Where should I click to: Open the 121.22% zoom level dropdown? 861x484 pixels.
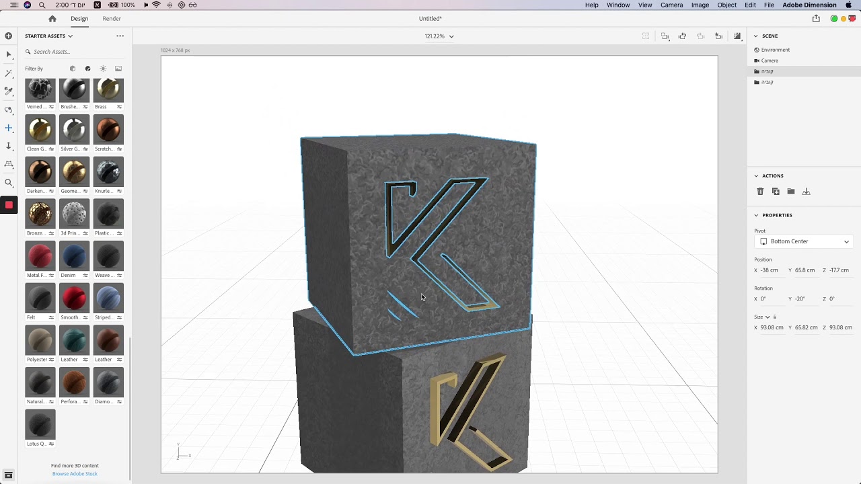(x=439, y=36)
